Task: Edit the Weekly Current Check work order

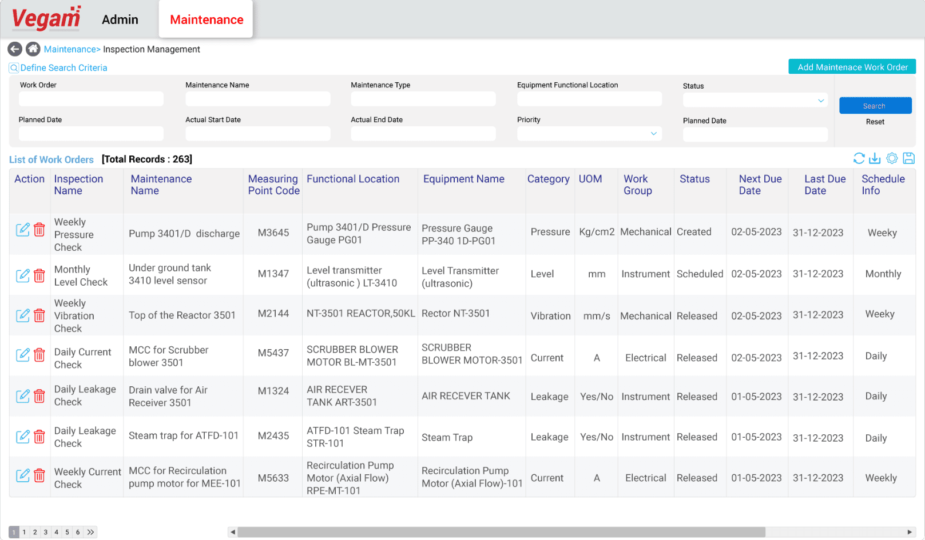Action: pos(23,475)
